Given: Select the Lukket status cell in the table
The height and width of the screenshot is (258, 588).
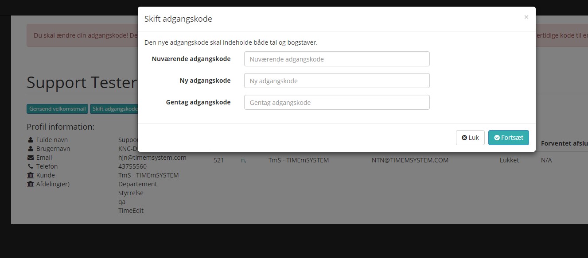Looking at the screenshot, I should tap(509, 160).
